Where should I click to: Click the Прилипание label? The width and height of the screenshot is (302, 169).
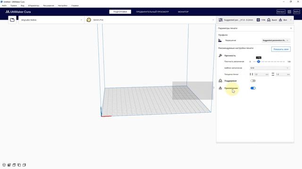tap(231, 88)
